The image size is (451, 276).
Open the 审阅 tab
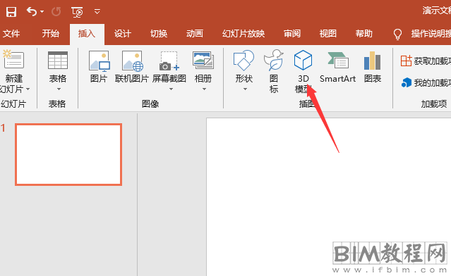click(x=292, y=34)
